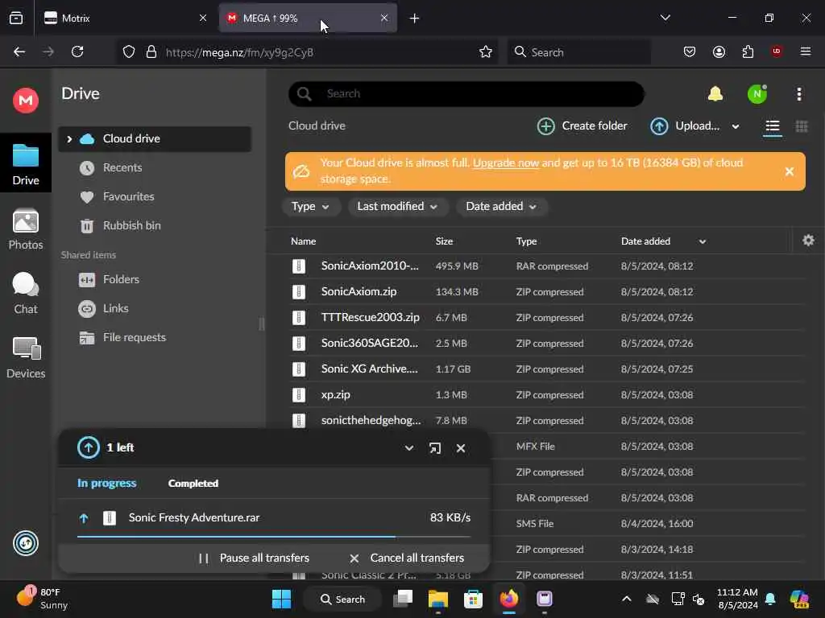Image resolution: width=825 pixels, height=618 pixels.
Task: Open the Photos section
Action: pyautogui.click(x=25, y=229)
